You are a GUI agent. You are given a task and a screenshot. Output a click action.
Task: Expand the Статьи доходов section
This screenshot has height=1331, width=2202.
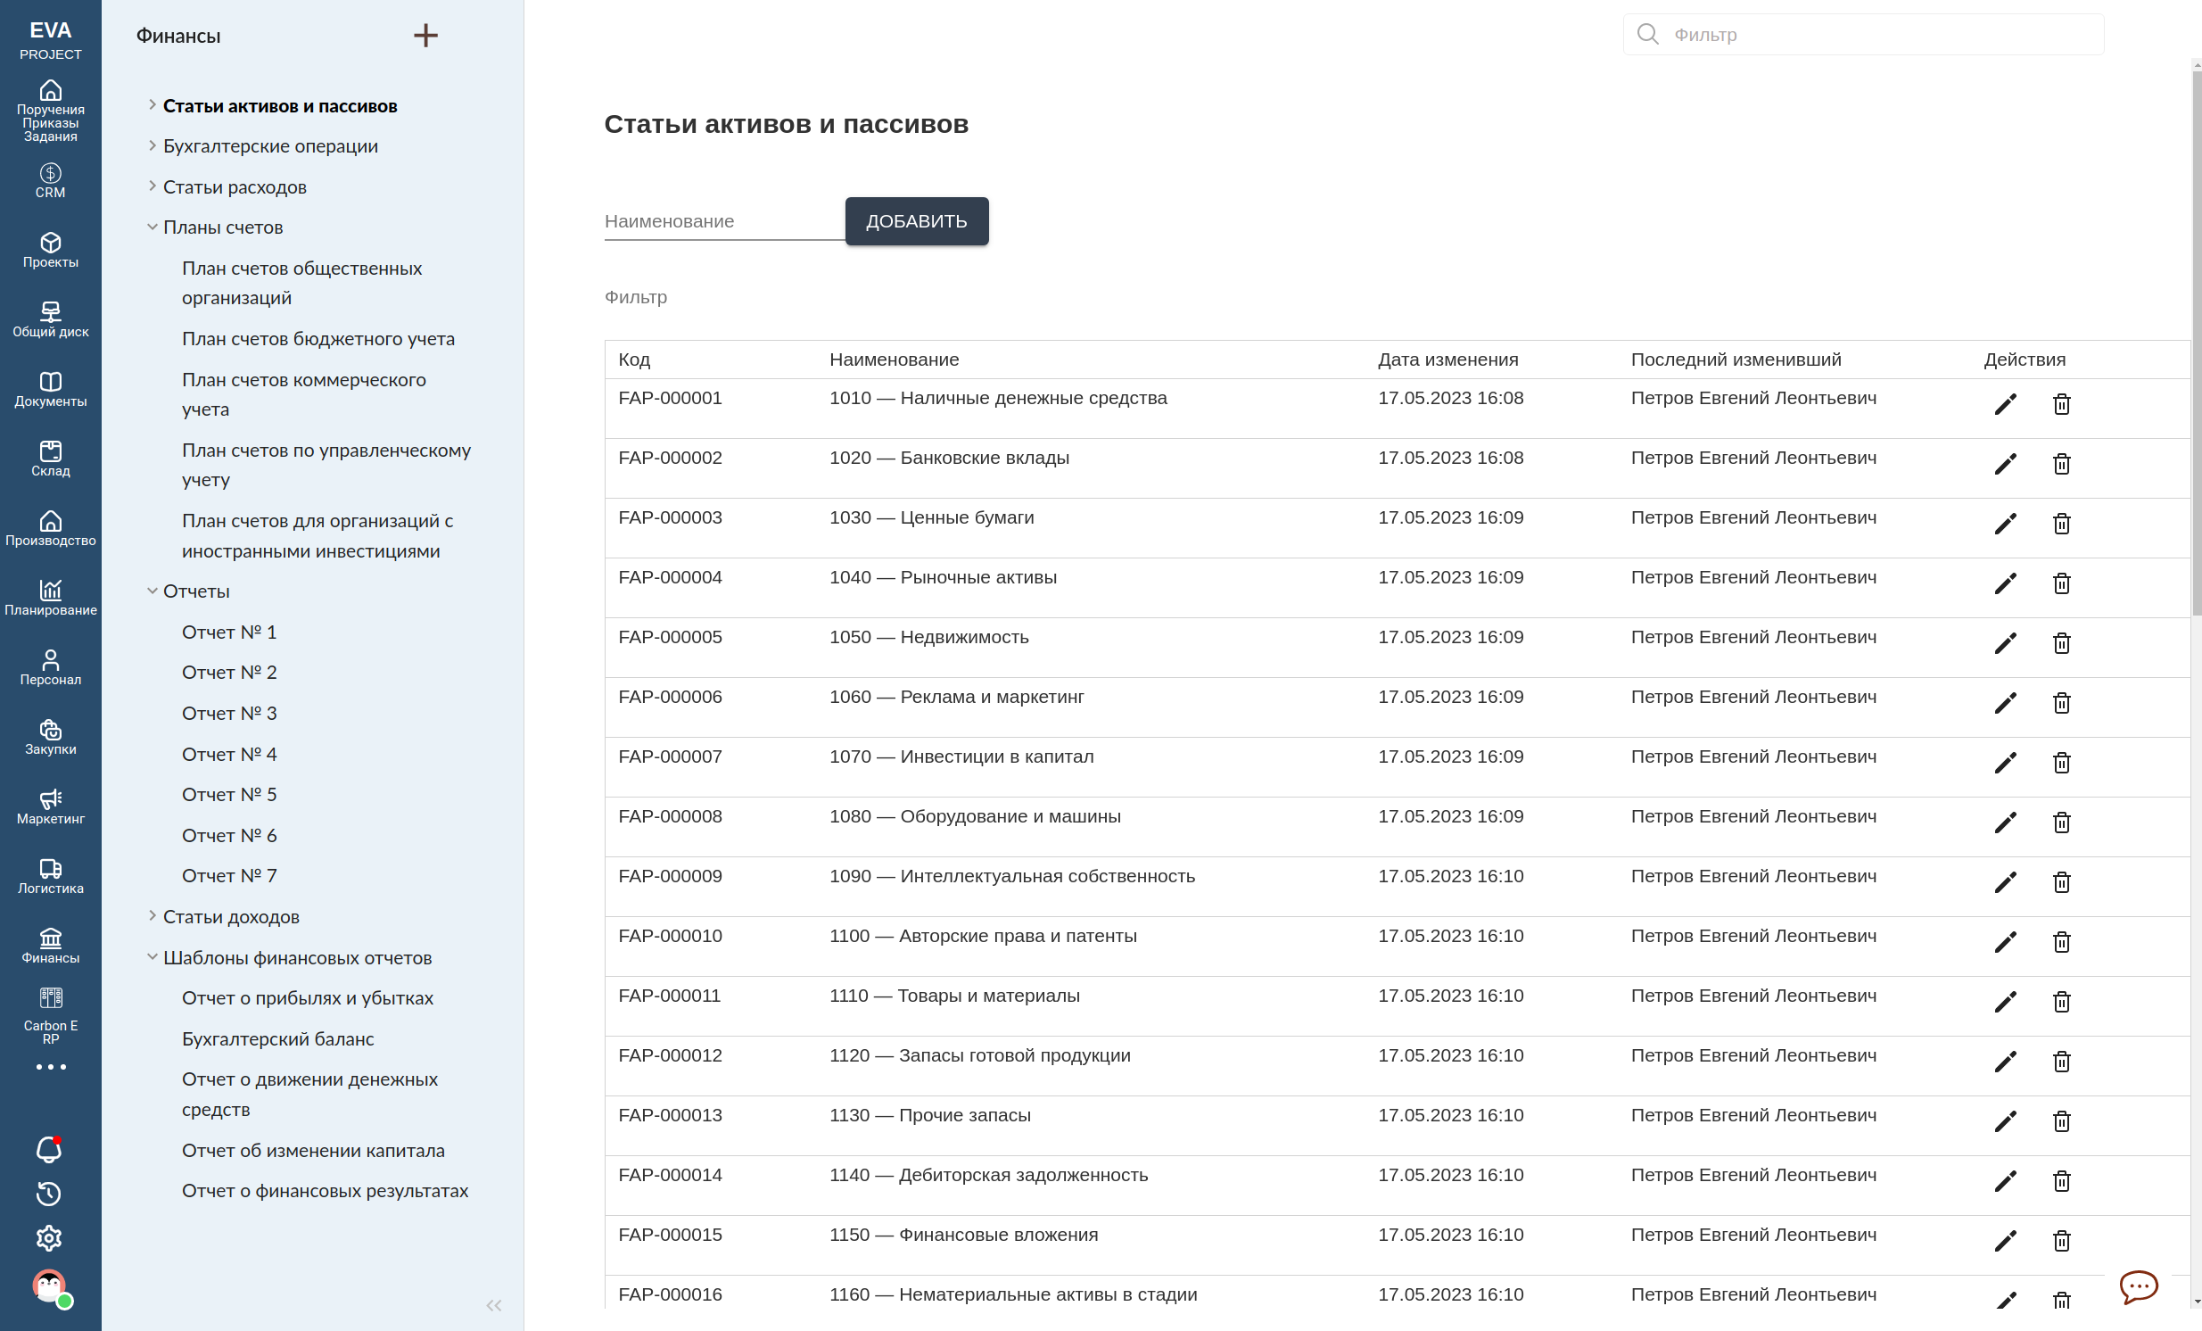coord(152,915)
